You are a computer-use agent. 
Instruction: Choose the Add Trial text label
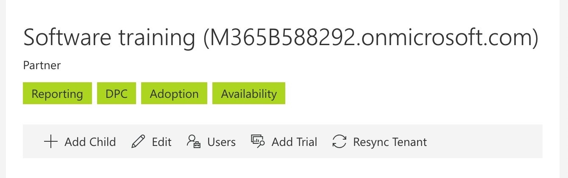[294, 142]
